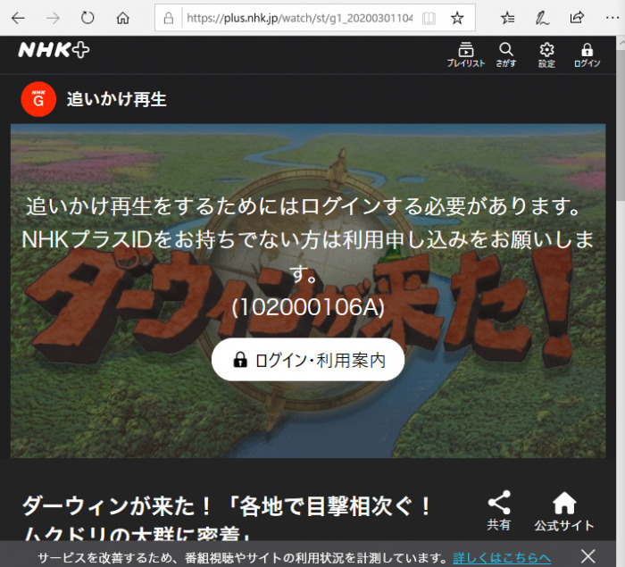Image resolution: width=625 pixels, height=567 pixels.
Task: Click the padlock site security icon
Action: tap(169, 18)
